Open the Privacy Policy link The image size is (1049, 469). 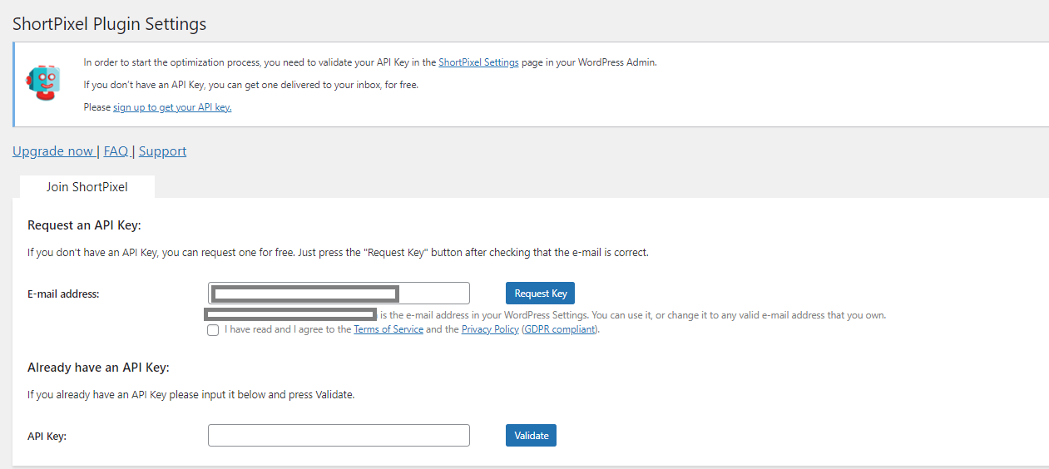490,329
